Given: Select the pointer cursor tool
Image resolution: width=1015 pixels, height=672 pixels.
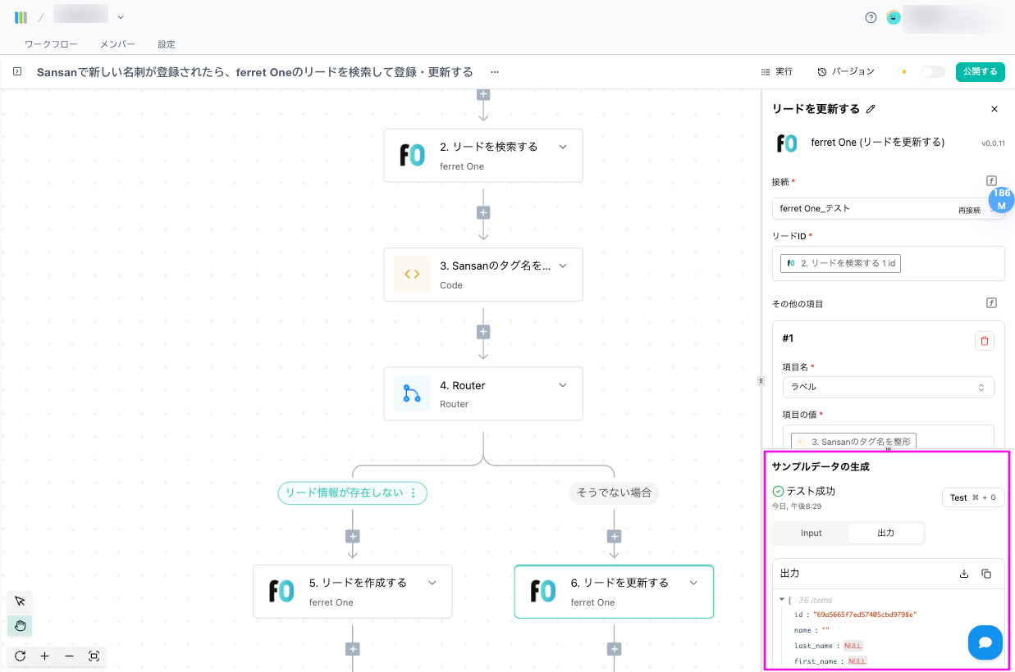Looking at the screenshot, I should 20,602.
